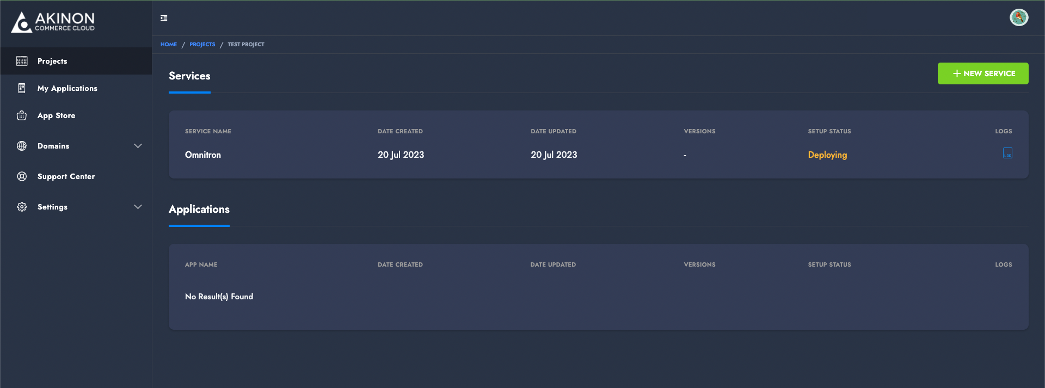Click the App Store basket icon
1045x388 pixels.
(x=22, y=115)
